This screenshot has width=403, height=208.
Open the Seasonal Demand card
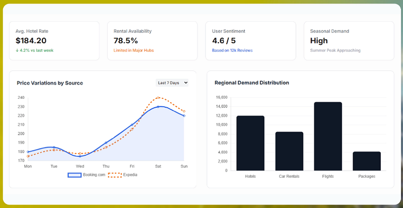tap(349, 41)
